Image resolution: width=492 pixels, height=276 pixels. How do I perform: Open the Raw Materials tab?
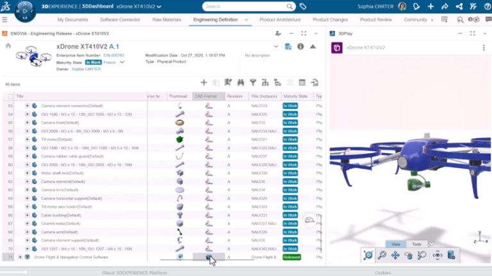167,20
